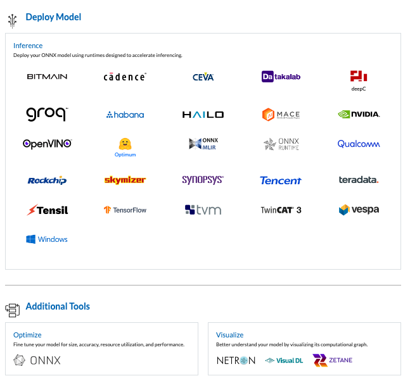The width and height of the screenshot is (410, 383).
Task: Open the TwinCAT 3 logo
Action: 281,210
